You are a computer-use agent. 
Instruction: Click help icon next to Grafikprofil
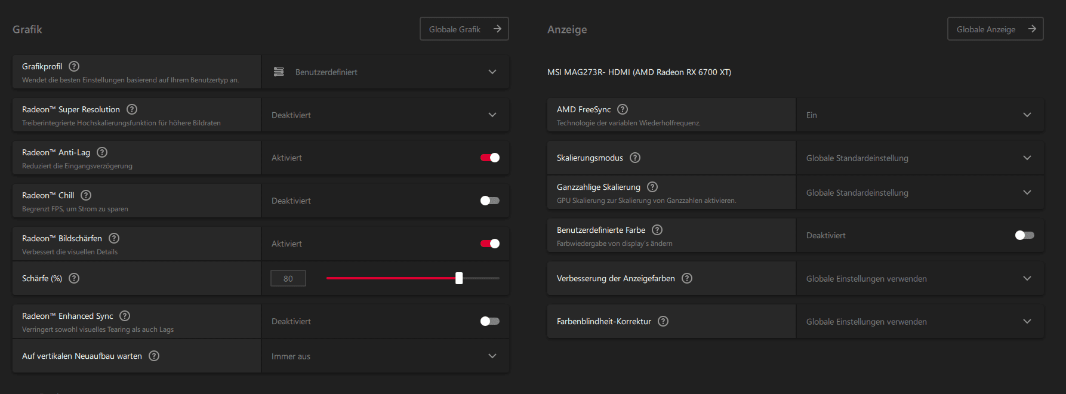click(x=74, y=66)
